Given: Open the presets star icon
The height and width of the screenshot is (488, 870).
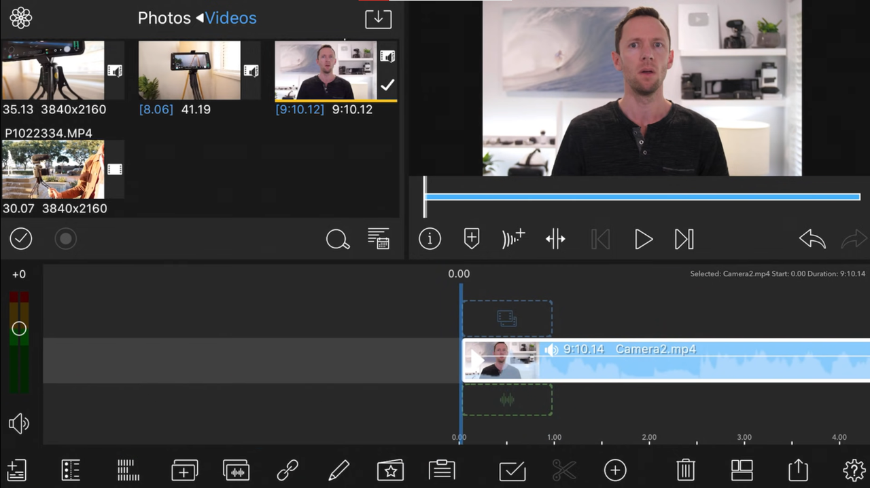Looking at the screenshot, I should 390,470.
